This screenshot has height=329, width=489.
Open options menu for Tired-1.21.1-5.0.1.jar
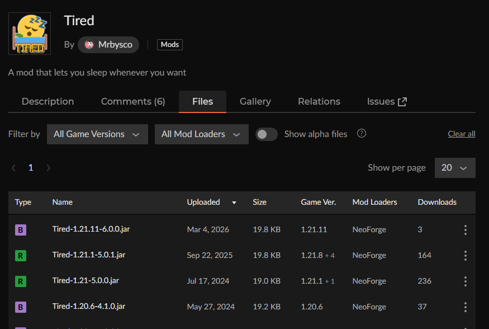465,256
